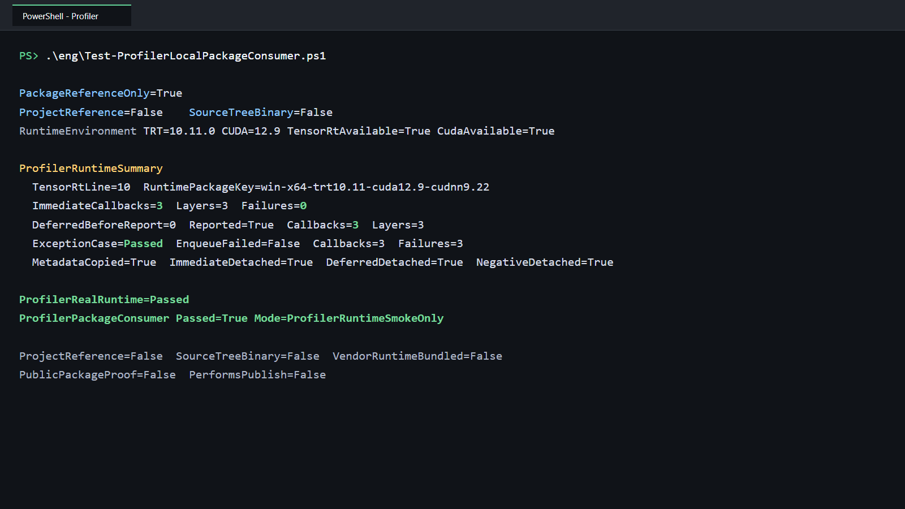Screen dimensions: 905x509
Task: Select the PowerShell - Profiler tab
Action: click(x=72, y=16)
